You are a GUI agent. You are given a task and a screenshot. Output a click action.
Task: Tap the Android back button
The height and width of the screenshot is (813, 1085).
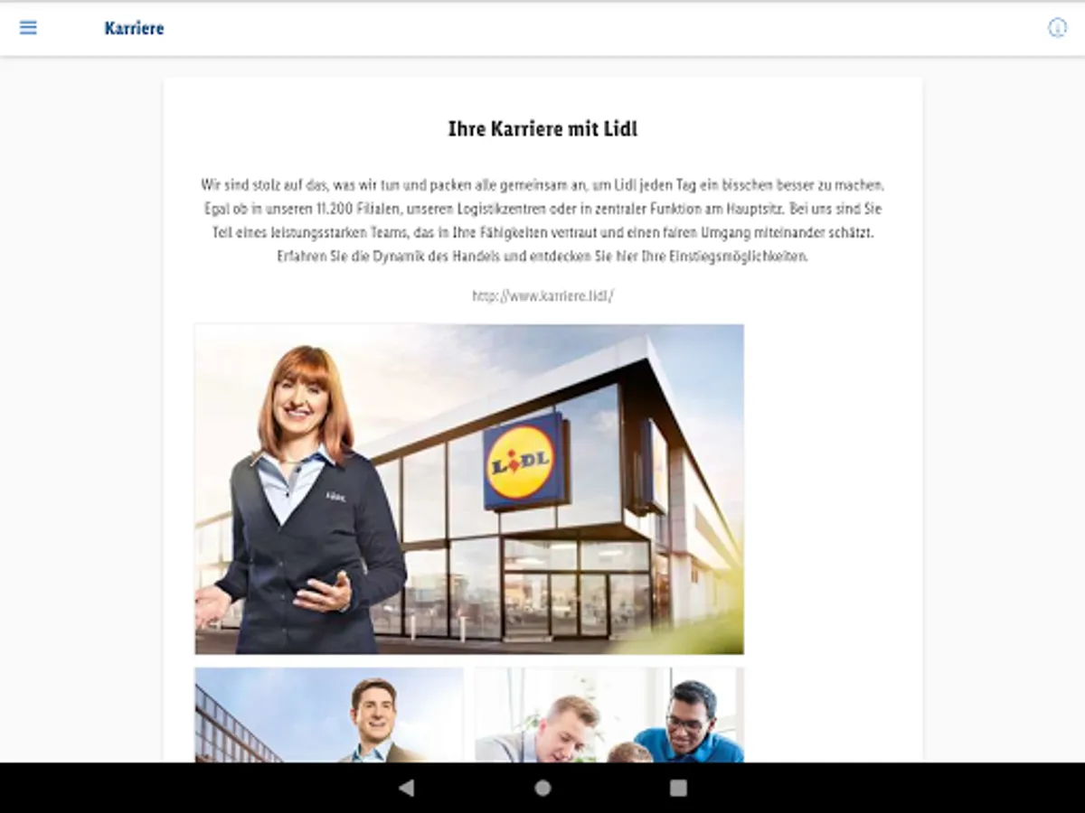[407, 788]
